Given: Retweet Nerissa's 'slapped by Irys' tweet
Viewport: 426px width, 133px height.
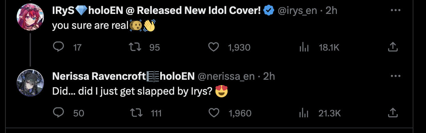Looking at the screenshot, I should [x=137, y=113].
